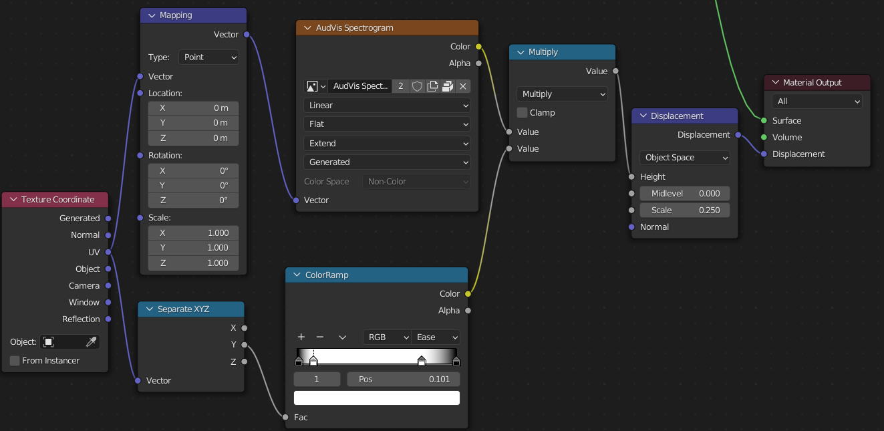This screenshot has width=884, height=431.
Task: Click the Volume socket of Material Output
Action: point(764,138)
